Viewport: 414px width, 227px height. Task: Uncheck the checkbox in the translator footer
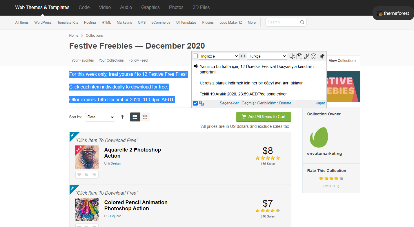coord(195,103)
